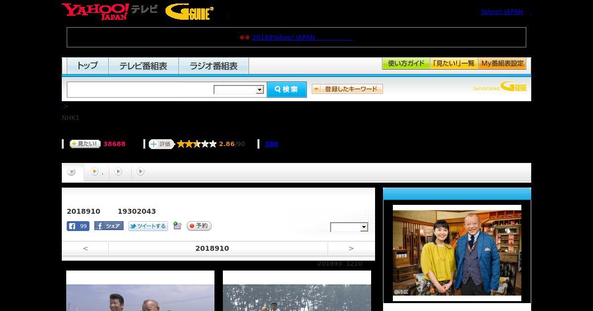Click the 38688 want-to-see count

click(114, 144)
